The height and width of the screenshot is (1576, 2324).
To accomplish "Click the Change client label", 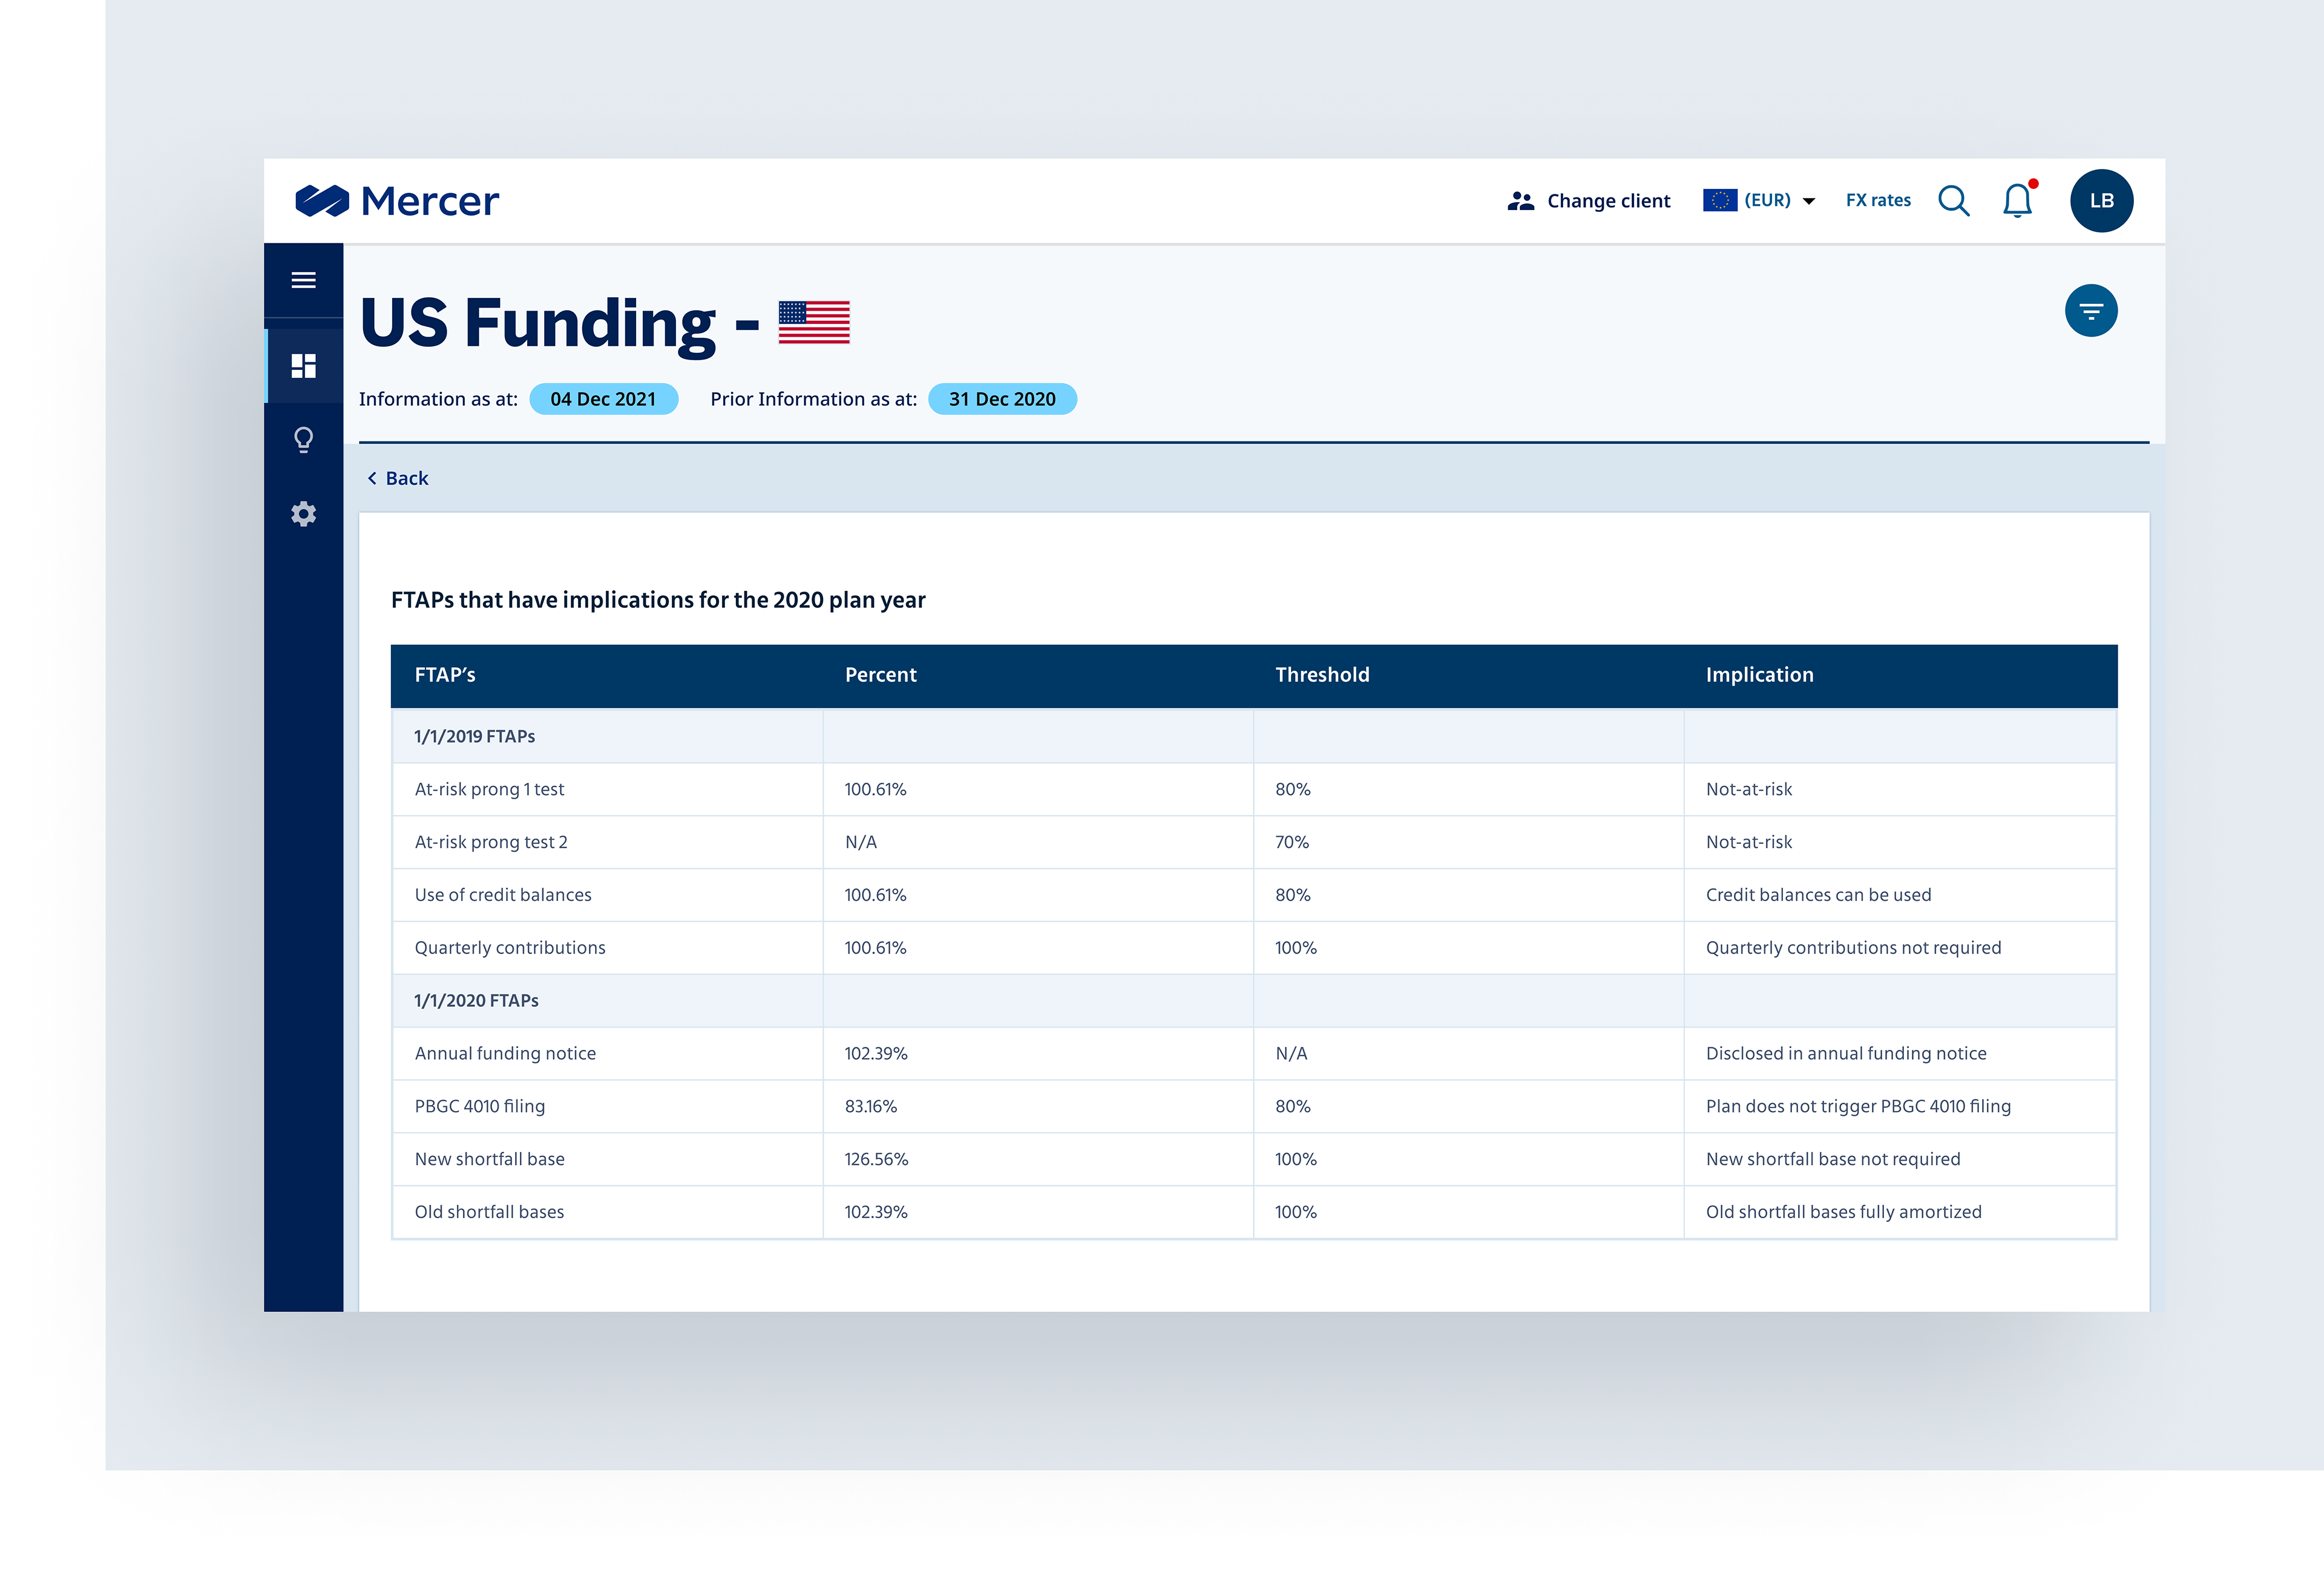I will coord(1608,201).
